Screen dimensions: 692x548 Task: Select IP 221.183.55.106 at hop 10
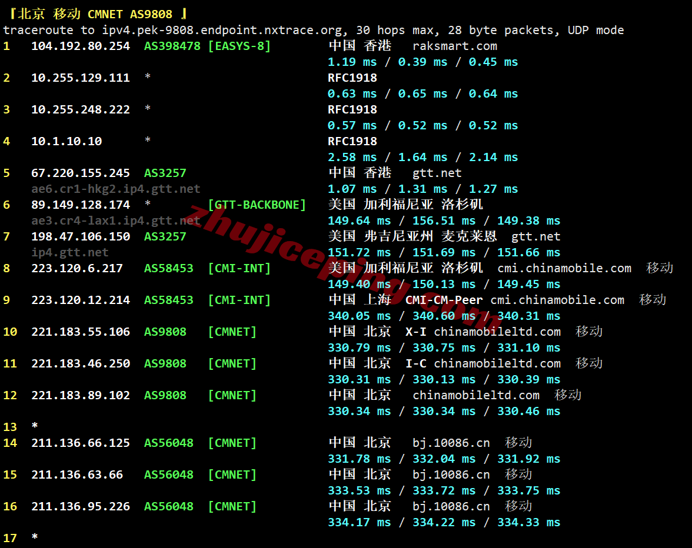[x=81, y=332]
